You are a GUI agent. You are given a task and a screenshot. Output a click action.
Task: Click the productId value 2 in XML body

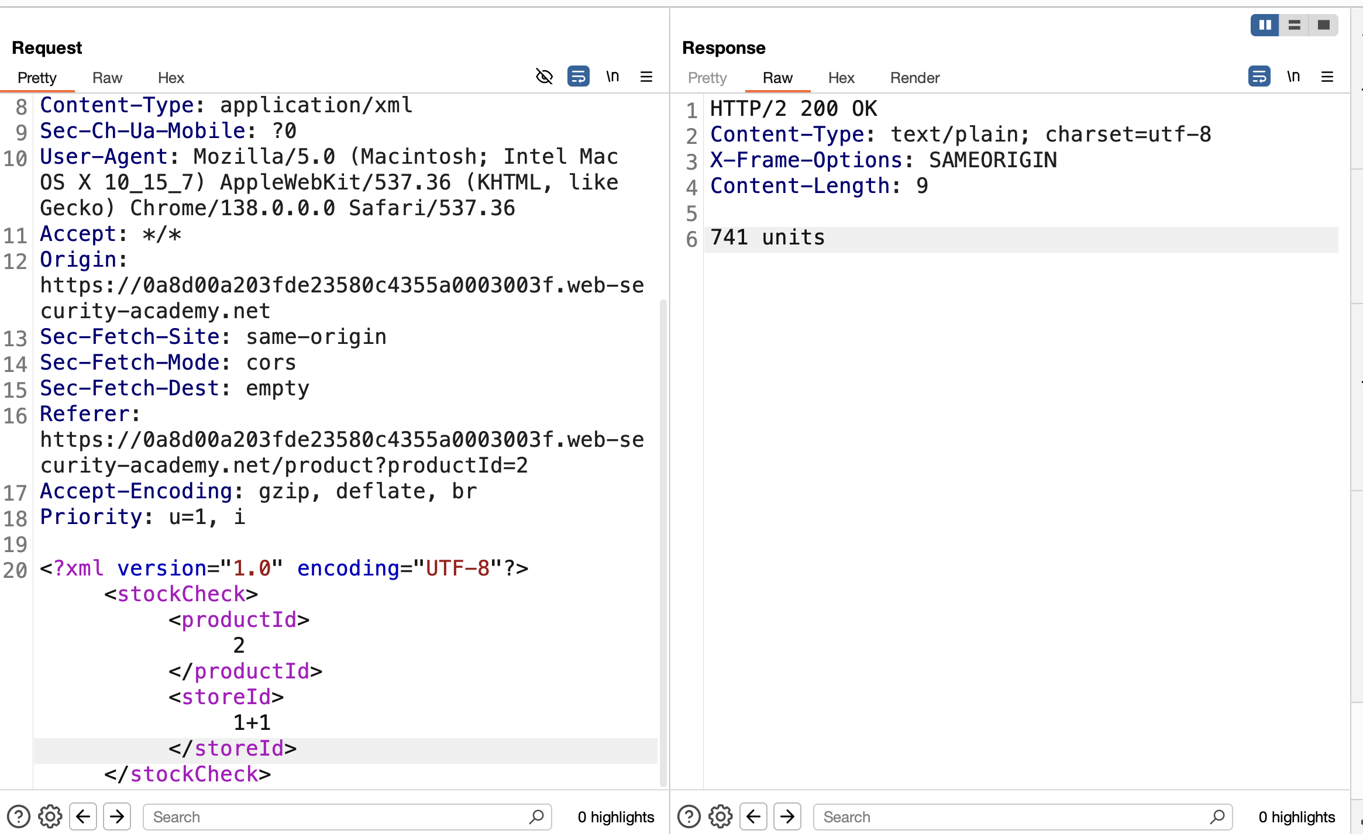239,646
